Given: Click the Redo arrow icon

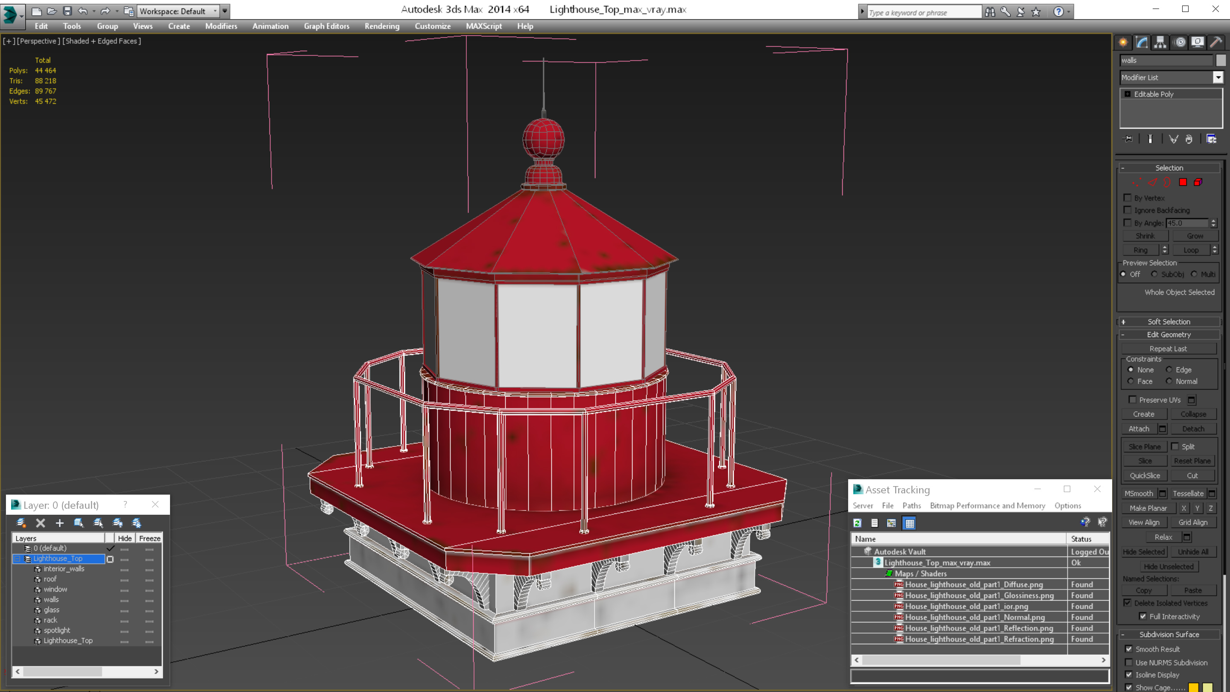Looking at the screenshot, I should [x=105, y=11].
